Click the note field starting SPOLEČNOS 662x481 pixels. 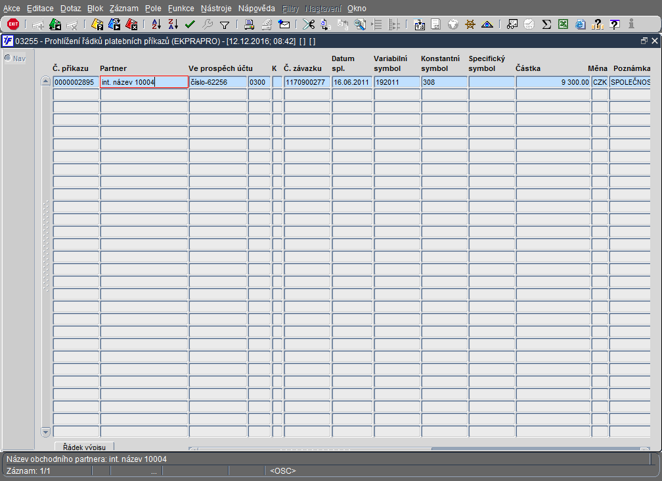click(630, 82)
